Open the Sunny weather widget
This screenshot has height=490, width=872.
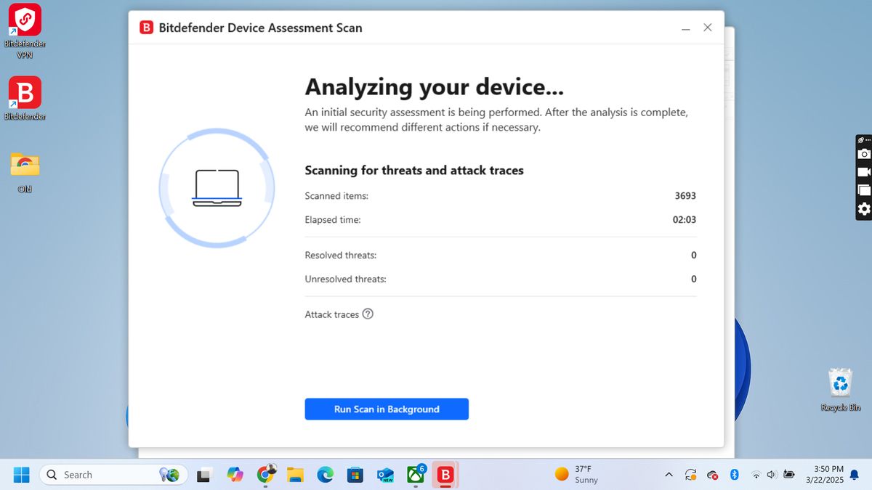[x=577, y=475]
